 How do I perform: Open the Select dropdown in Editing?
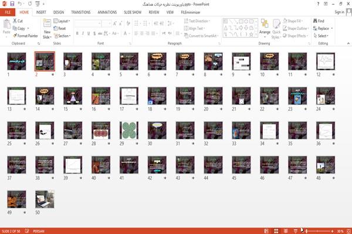click(x=321, y=36)
